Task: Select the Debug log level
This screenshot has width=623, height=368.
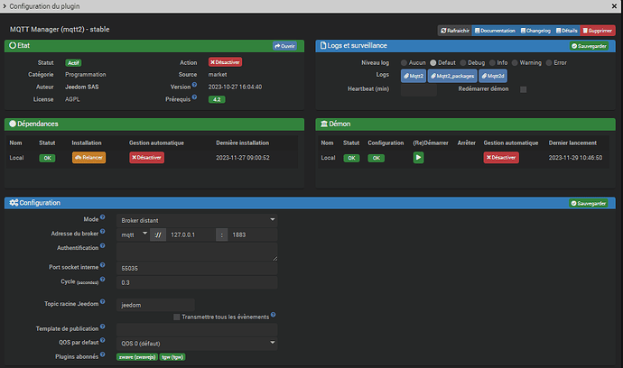Action: (463, 63)
